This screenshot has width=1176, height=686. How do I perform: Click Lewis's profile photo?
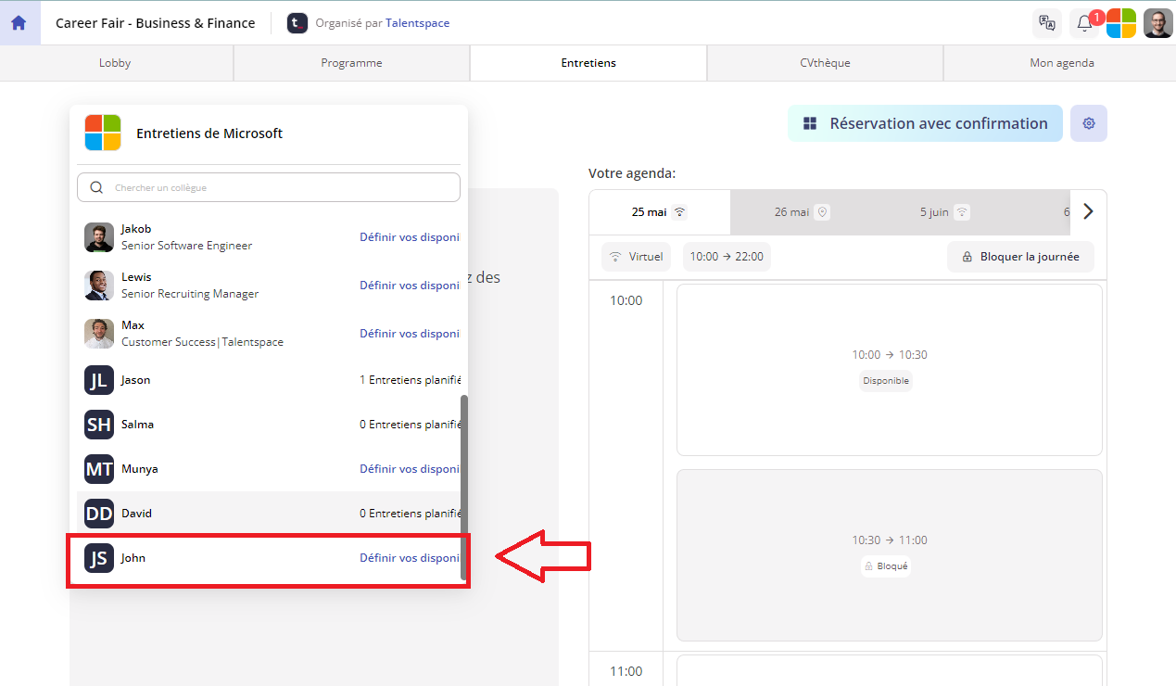click(x=99, y=286)
